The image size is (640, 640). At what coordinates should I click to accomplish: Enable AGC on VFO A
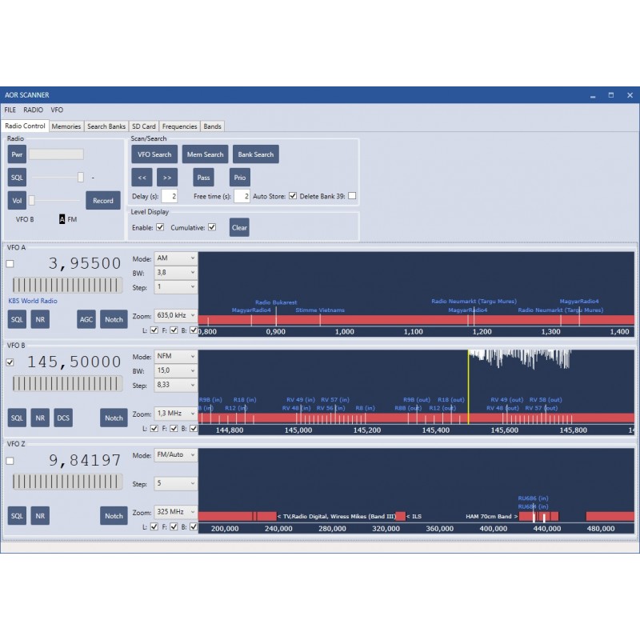[x=86, y=319]
